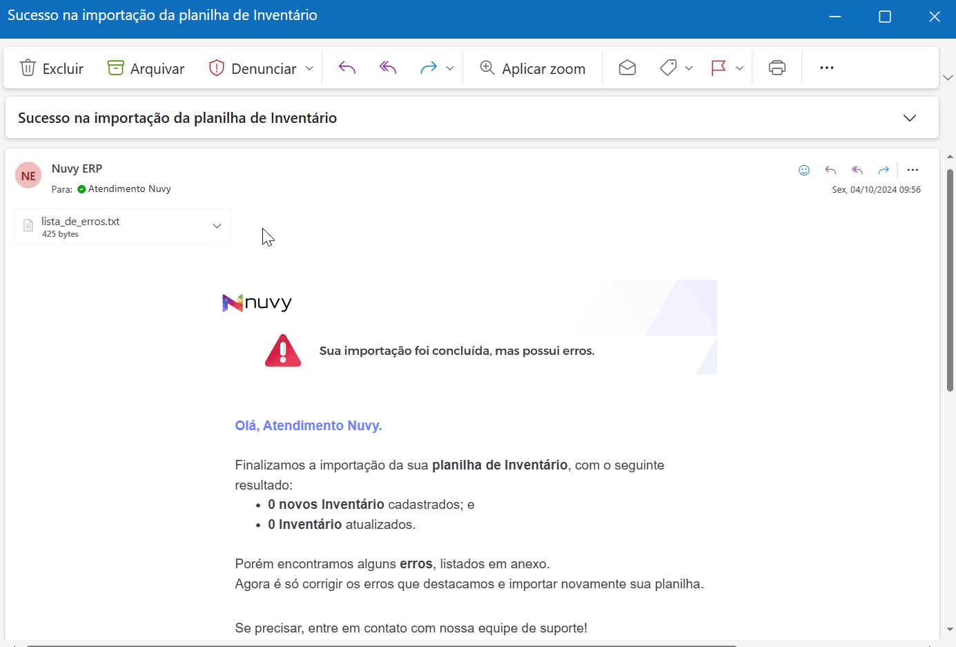The width and height of the screenshot is (956, 647).
Task: Click the vertical scrollbar thumb
Action: [950, 280]
